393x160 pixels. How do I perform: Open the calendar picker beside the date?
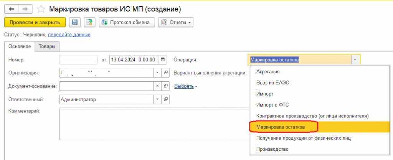coord(163,59)
